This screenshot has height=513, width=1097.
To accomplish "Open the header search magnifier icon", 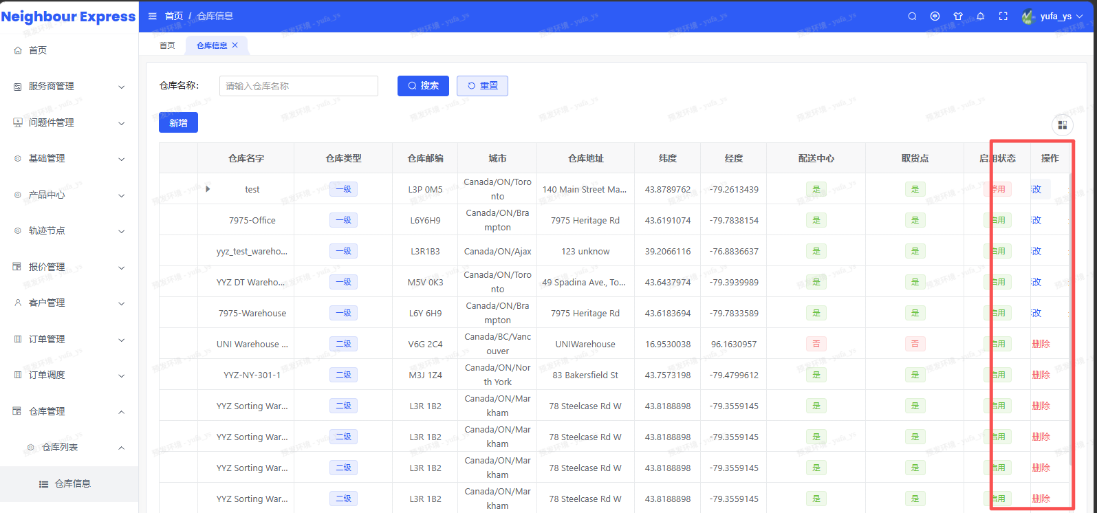I will pos(912,17).
